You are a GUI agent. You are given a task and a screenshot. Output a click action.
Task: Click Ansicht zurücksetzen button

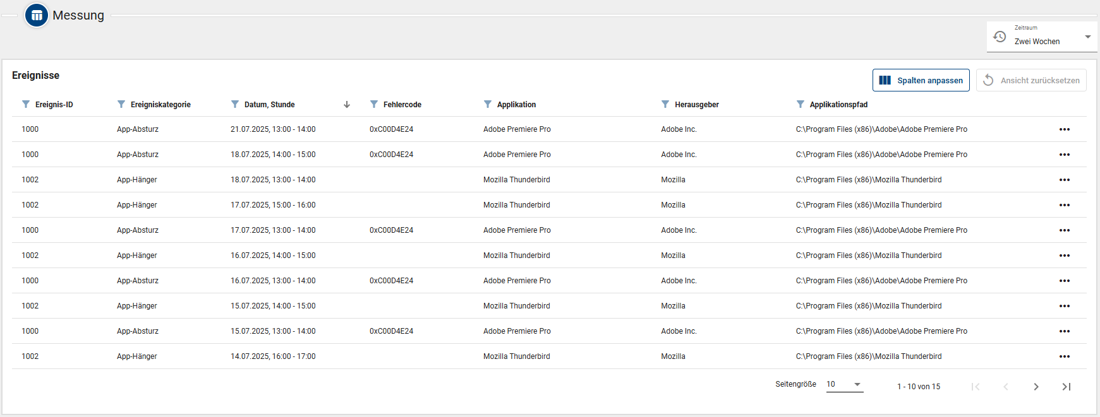coord(1031,80)
